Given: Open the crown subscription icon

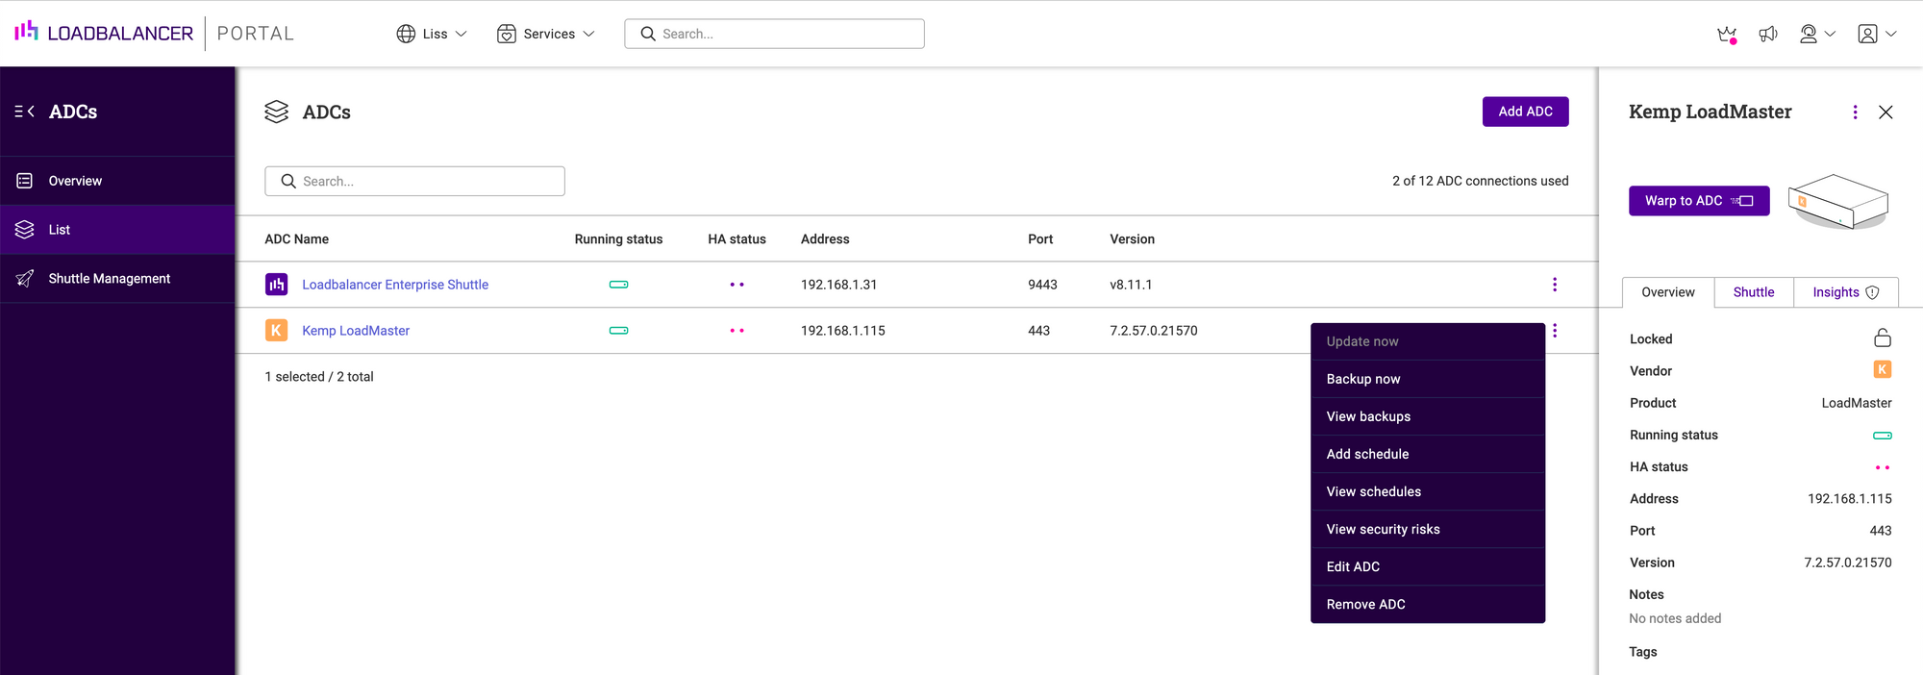Looking at the screenshot, I should pyautogui.click(x=1727, y=35).
